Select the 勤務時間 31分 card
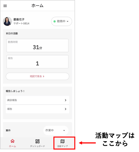Image resolution: width=139 pixels, height=152 pixels. pyautogui.click(x=37, y=46)
